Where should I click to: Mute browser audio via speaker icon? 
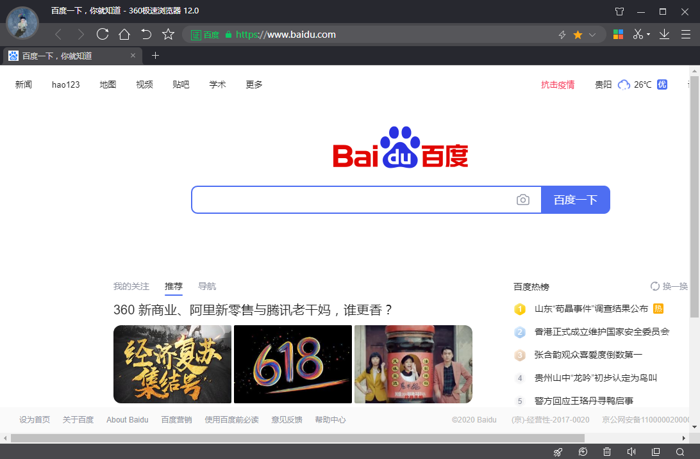tap(631, 452)
